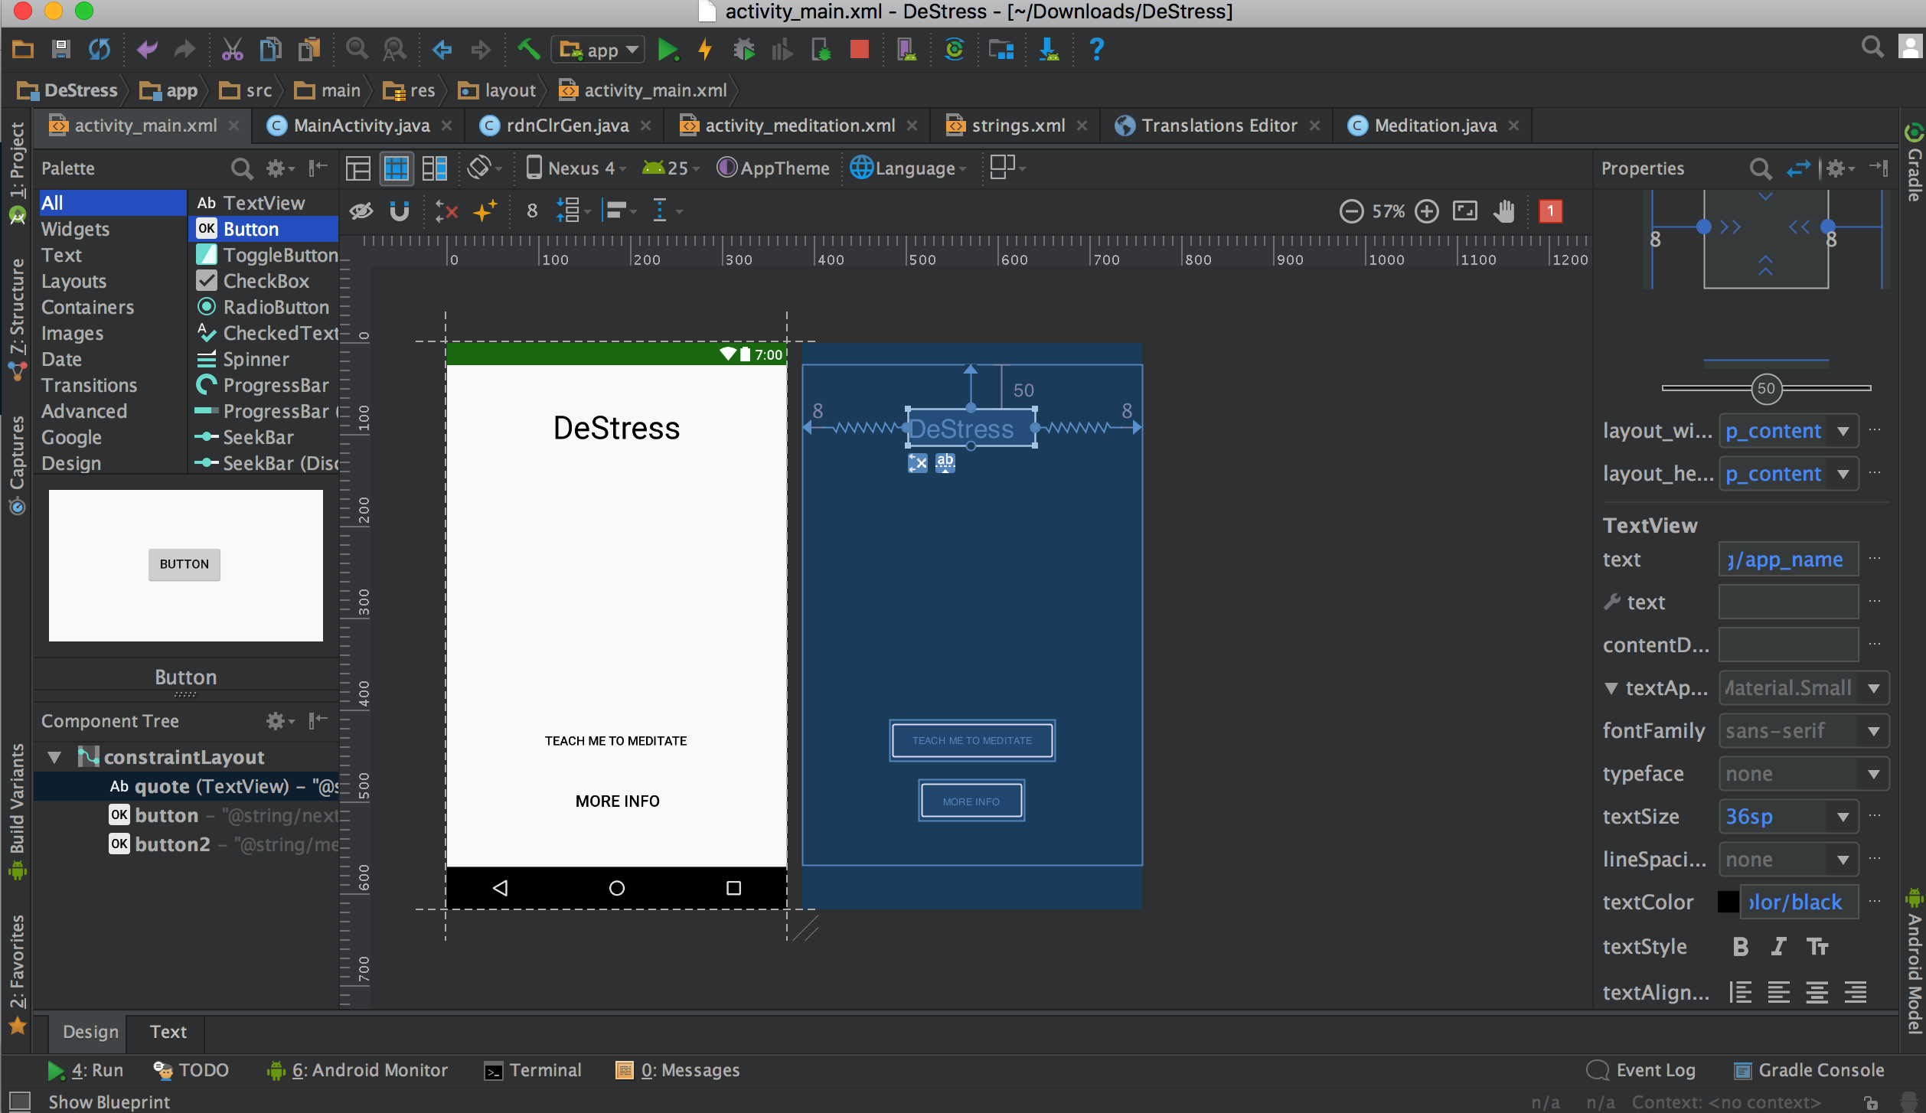Viewport: 1926px width, 1113px height.
Task: Toggle Autoconnect magnet icon
Action: (x=399, y=211)
